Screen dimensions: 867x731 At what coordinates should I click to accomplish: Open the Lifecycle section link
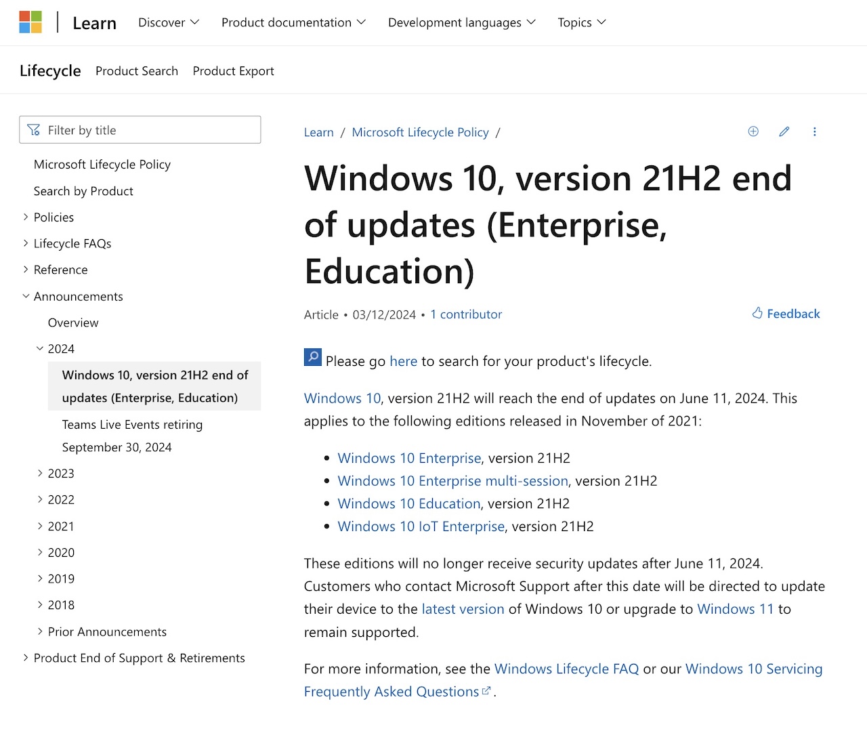coord(50,70)
